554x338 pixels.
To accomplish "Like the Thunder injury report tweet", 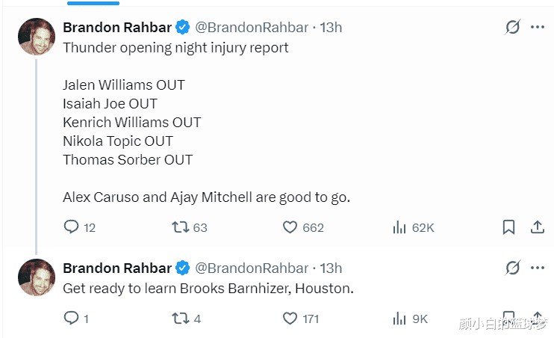I will (290, 227).
